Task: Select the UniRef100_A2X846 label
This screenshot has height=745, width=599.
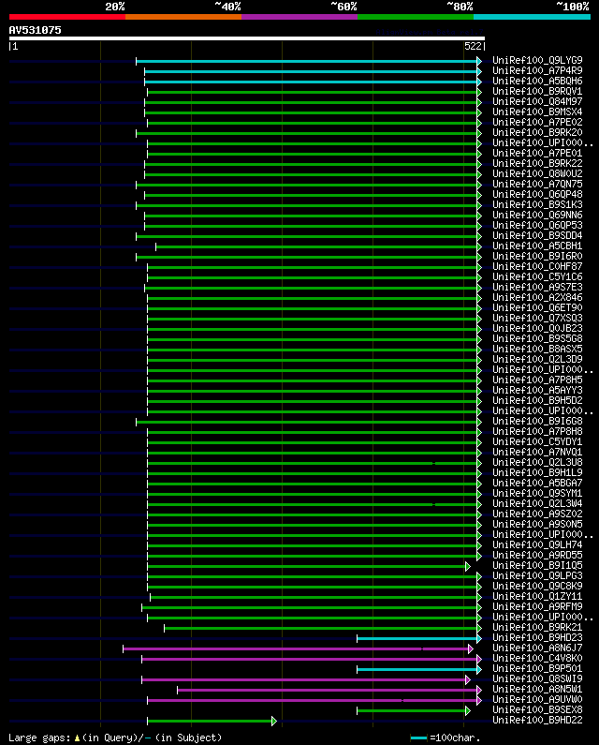Action: tap(537, 297)
